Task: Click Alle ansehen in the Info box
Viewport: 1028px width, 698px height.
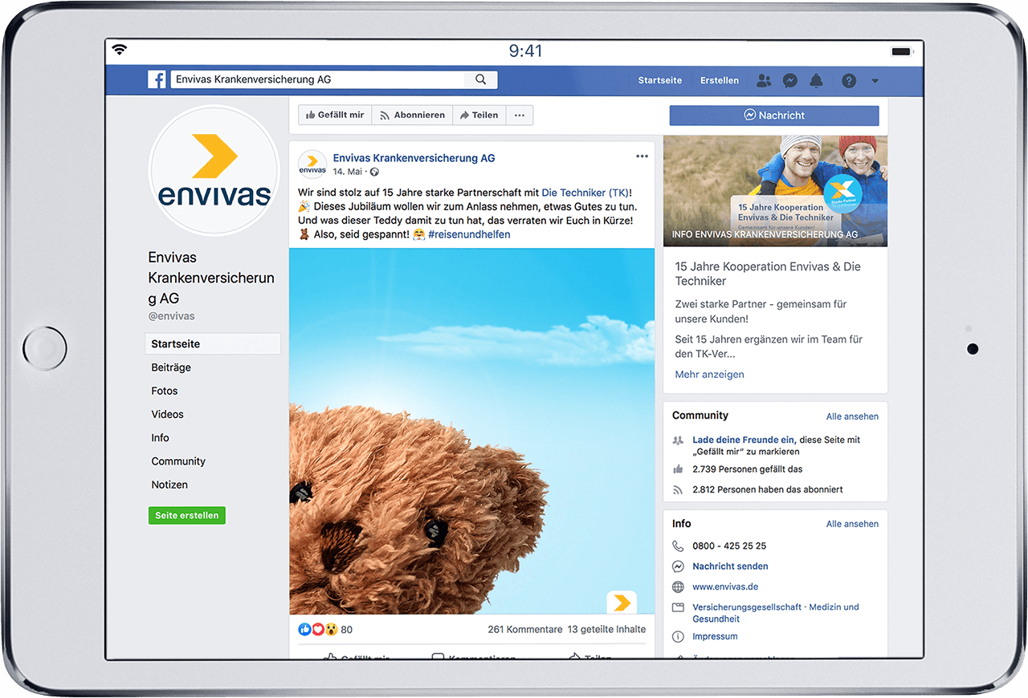Action: 852,524
